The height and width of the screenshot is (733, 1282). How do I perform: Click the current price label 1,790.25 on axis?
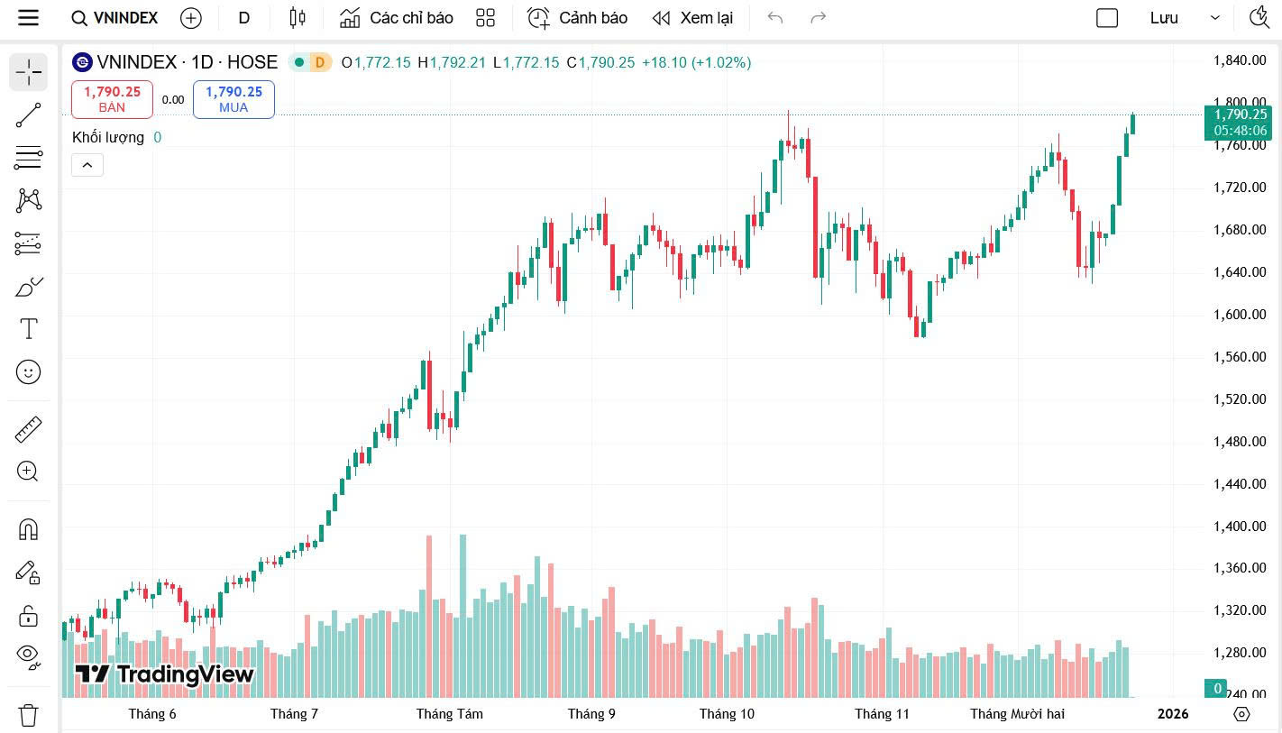1240,115
